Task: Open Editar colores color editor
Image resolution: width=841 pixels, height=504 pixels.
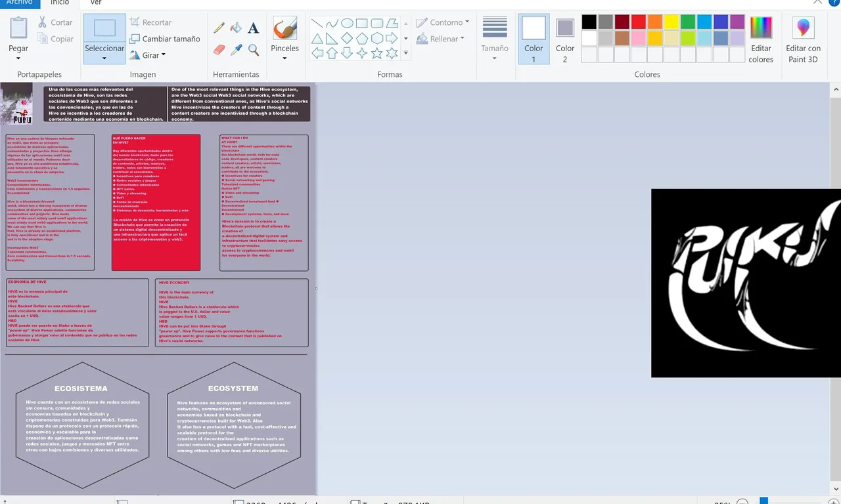Action: coord(761,39)
